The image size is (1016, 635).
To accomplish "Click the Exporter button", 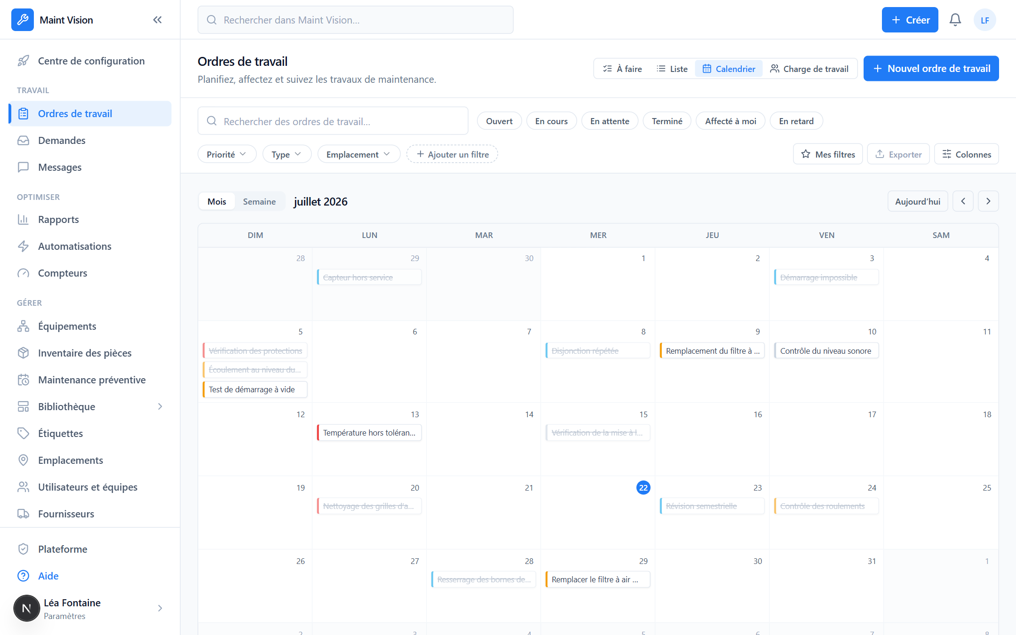I will (x=898, y=154).
